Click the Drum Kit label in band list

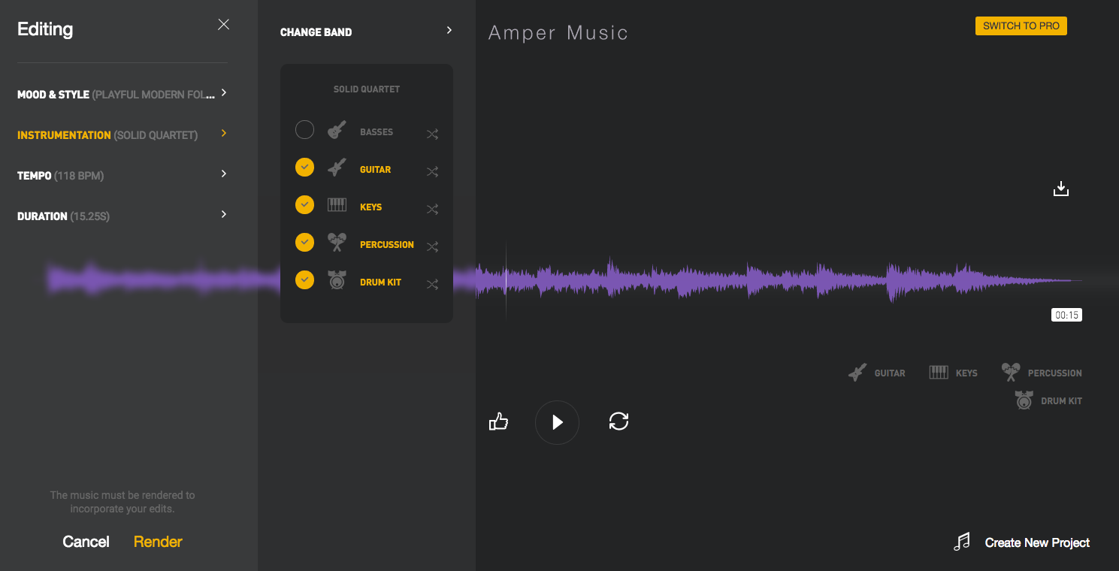pos(380,282)
